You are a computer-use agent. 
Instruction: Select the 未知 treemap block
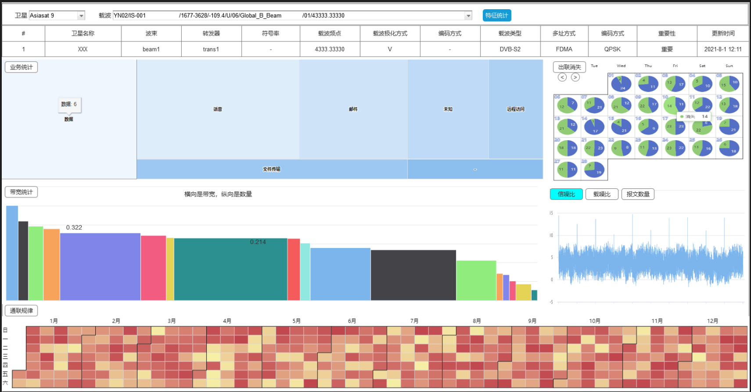coord(448,109)
